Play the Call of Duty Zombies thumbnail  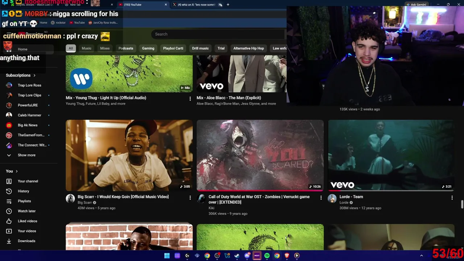(260, 155)
